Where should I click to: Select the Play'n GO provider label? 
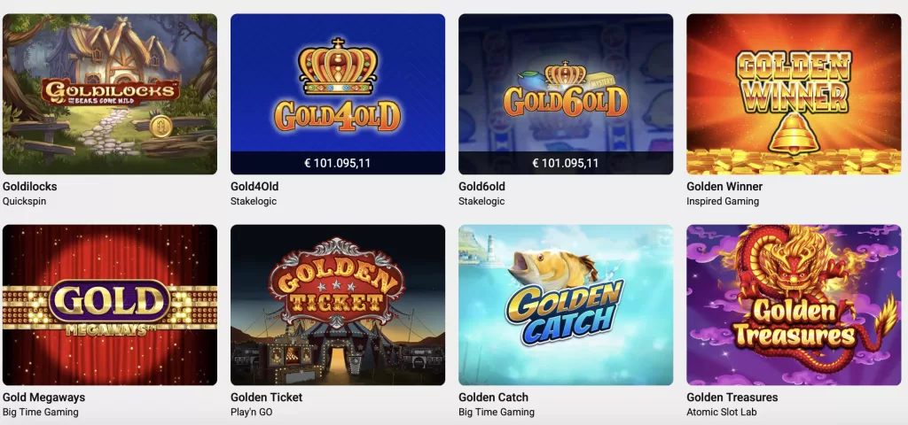click(251, 413)
